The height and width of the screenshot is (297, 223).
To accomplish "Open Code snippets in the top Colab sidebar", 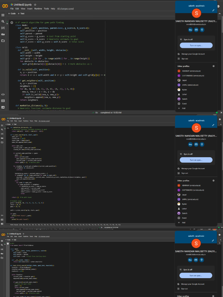I will coord(3,94).
